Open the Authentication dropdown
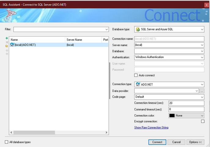 coord(202,57)
